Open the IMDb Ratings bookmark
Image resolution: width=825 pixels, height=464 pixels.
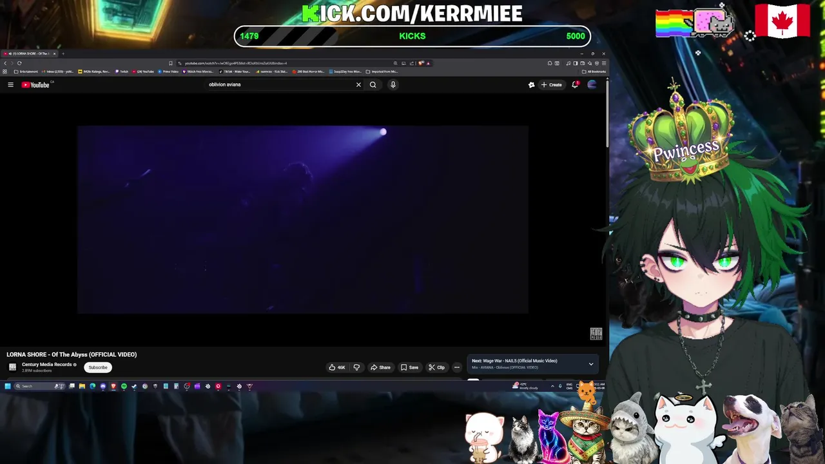coord(94,72)
